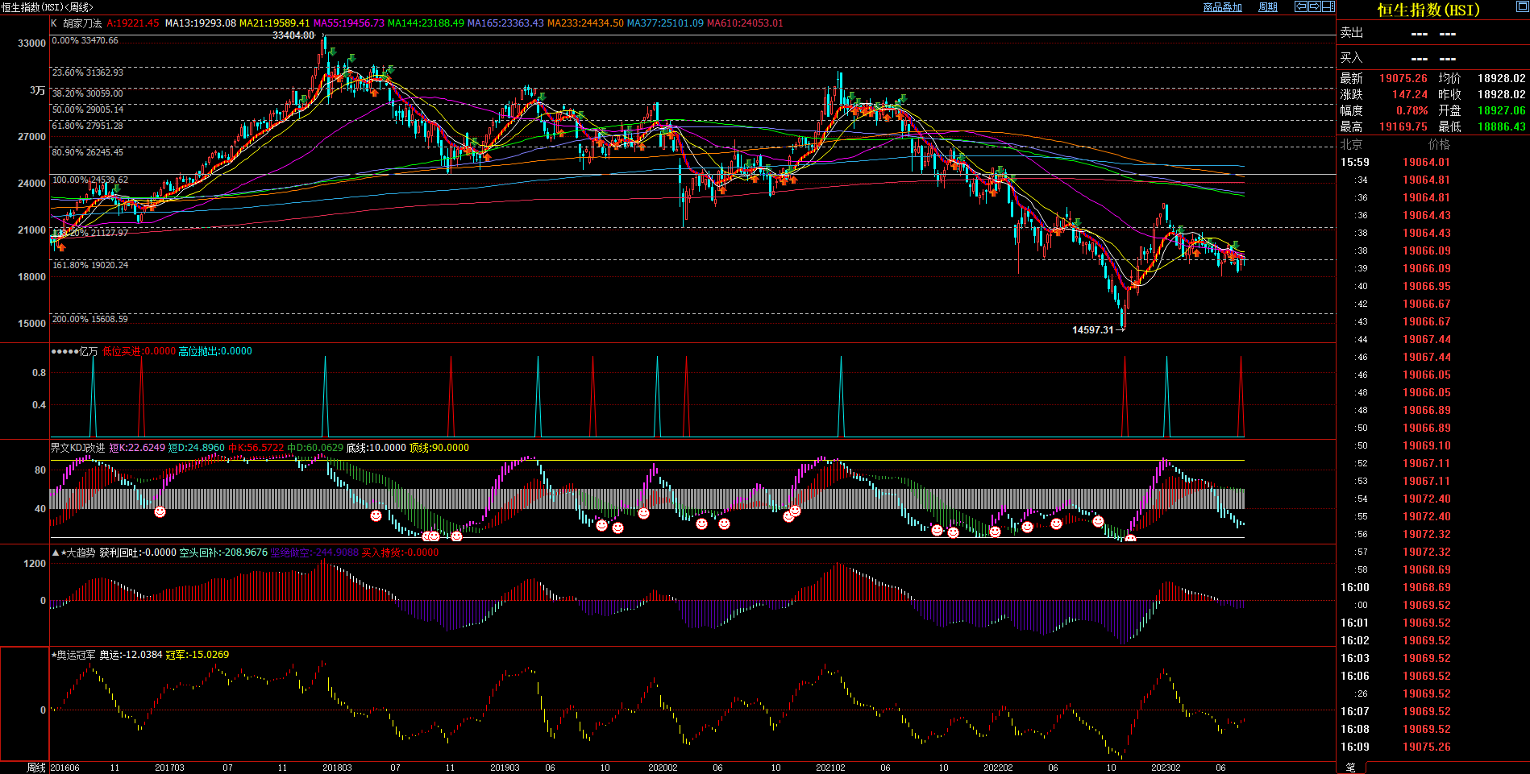Open the 周期 period selector
1530x774 pixels.
[1268, 7]
